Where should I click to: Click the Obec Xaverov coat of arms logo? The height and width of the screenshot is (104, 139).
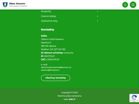point(5,5)
